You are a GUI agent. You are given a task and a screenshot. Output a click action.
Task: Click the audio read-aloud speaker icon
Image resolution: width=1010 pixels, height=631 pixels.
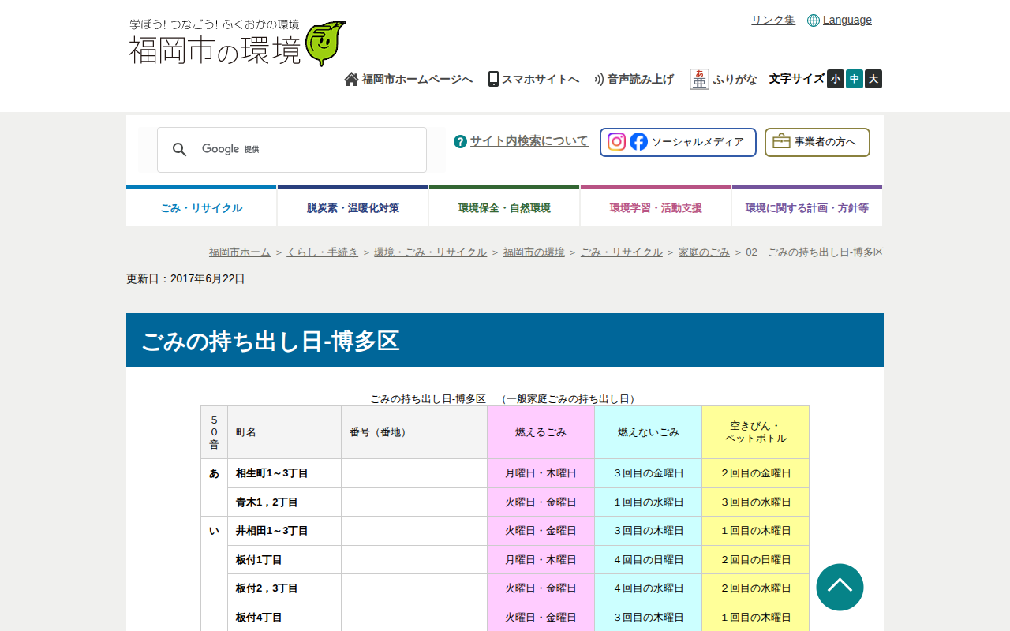tap(599, 79)
